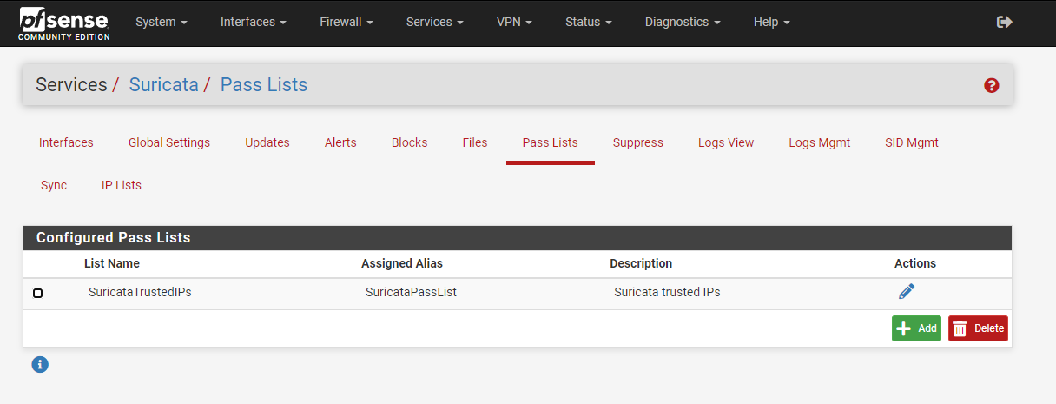Follow the Suricata breadcrumb link

click(163, 85)
